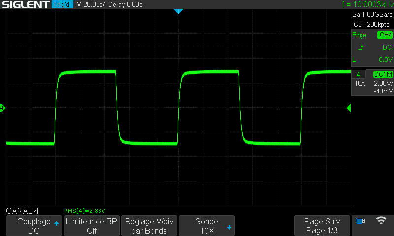Click channel 4 ground marker on left edge
Image resolution: width=394 pixels, height=236 pixels.
pyautogui.click(x=2, y=108)
